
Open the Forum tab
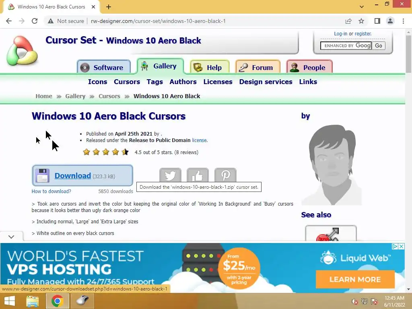[258, 67]
